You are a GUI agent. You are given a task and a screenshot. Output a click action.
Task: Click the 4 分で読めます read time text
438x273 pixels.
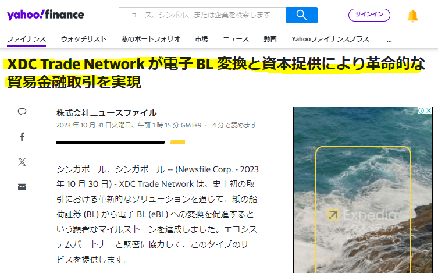pos(234,125)
